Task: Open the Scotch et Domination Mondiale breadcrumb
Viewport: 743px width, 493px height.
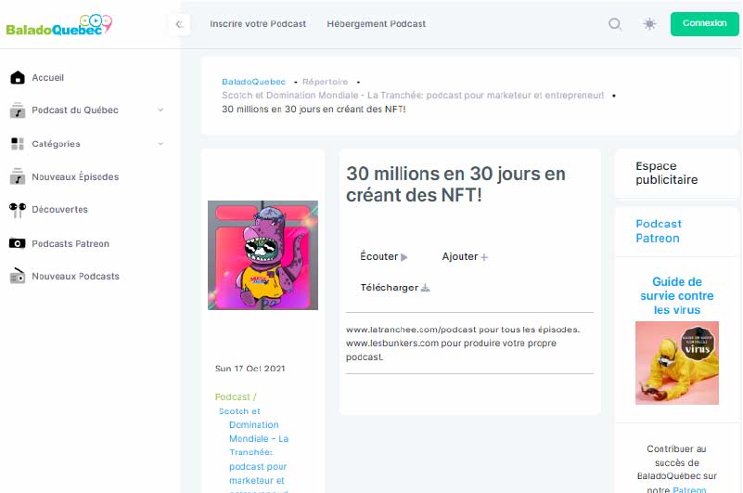Action: 413,96
